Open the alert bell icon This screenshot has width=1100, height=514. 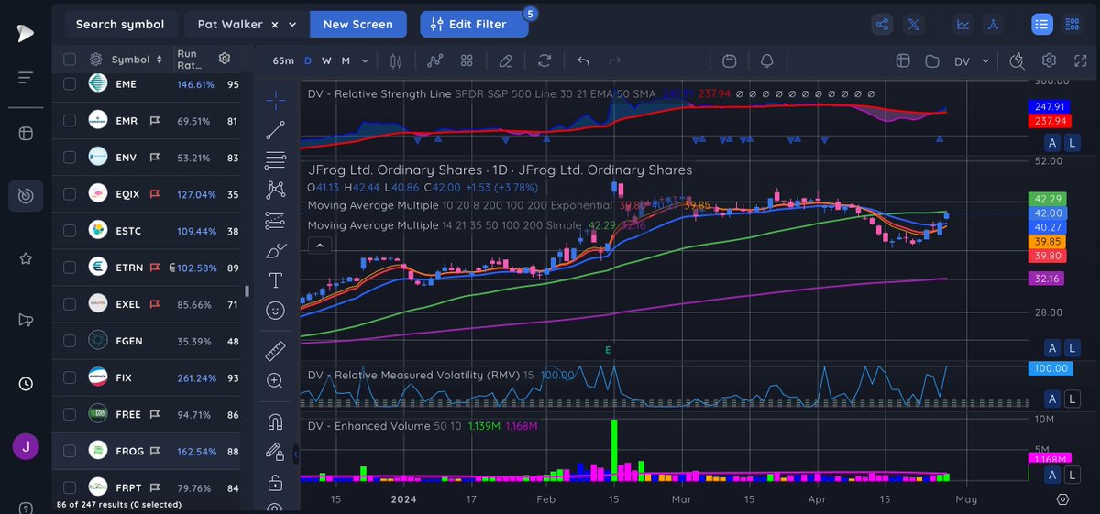[x=767, y=60]
